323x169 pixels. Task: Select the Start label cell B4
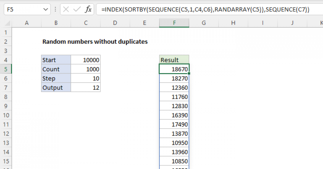coord(56,60)
